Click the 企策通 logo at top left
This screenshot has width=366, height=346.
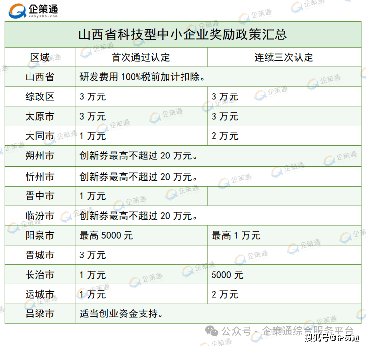pyautogui.click(x=33, y=10)
